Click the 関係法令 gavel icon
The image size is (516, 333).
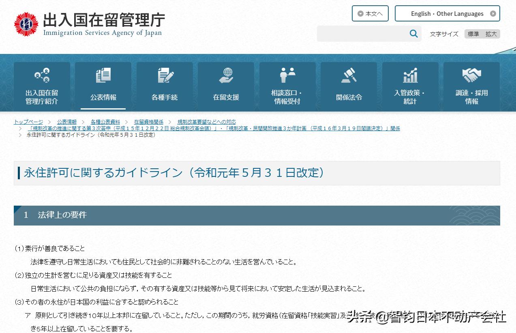[349, 75]
